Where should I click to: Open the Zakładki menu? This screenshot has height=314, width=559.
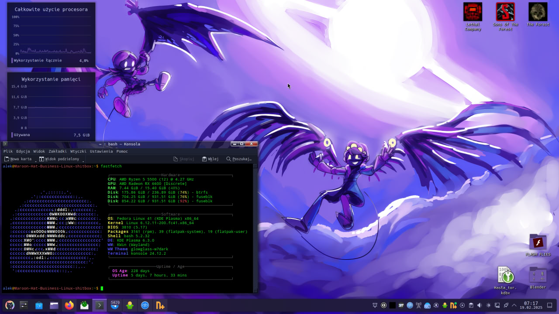coord(57,151)
